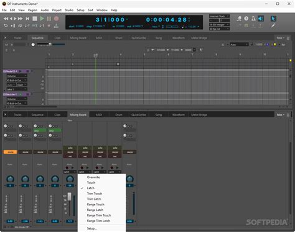Select Range Latch in the automation mode menu

pyautogui.click(x=101, y=210)
